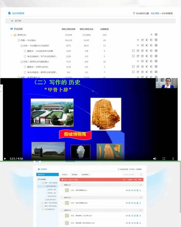Click the video progress bar to seek
The width and height of the screenshot is (181, 227).
[90, 161]
